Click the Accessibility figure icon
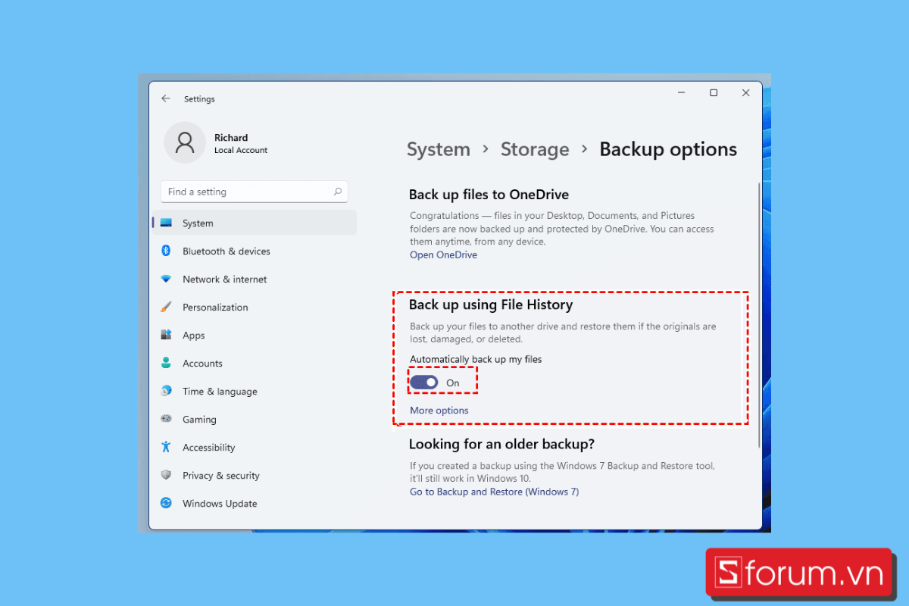The height and width of the screenshot is (606, 909). click(x=166, y=447)
